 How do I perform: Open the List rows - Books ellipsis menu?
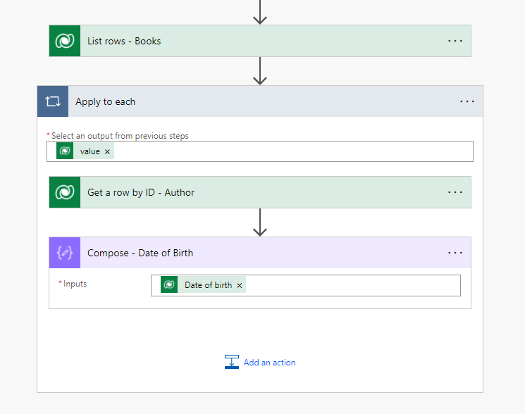[x=455, y=41]
